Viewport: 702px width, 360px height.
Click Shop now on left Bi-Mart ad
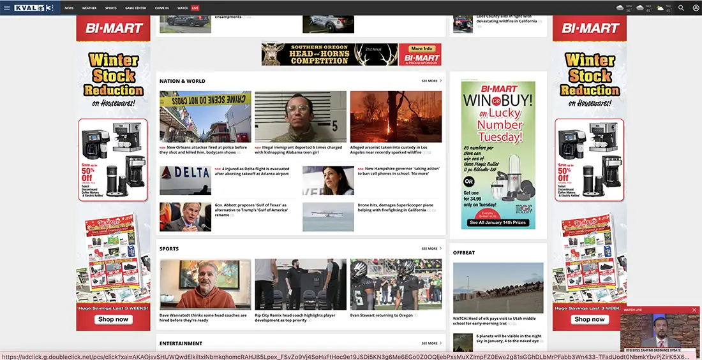tap(113, 319)
